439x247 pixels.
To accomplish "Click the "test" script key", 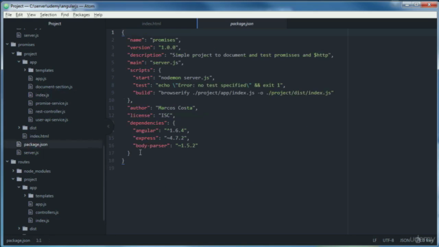I will 141,85.
